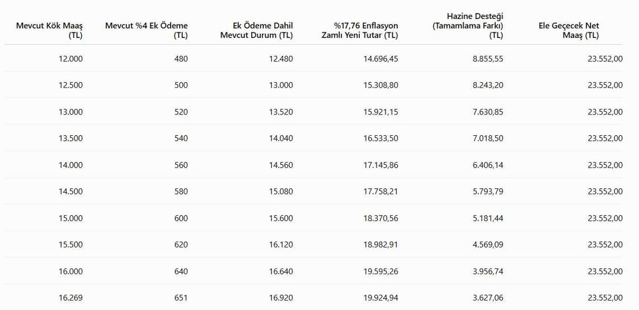This screenshot has width=639, height=310.
Task: Click the 480 extra payment cell
Action: pyautogui.click(x=181, y=59)
